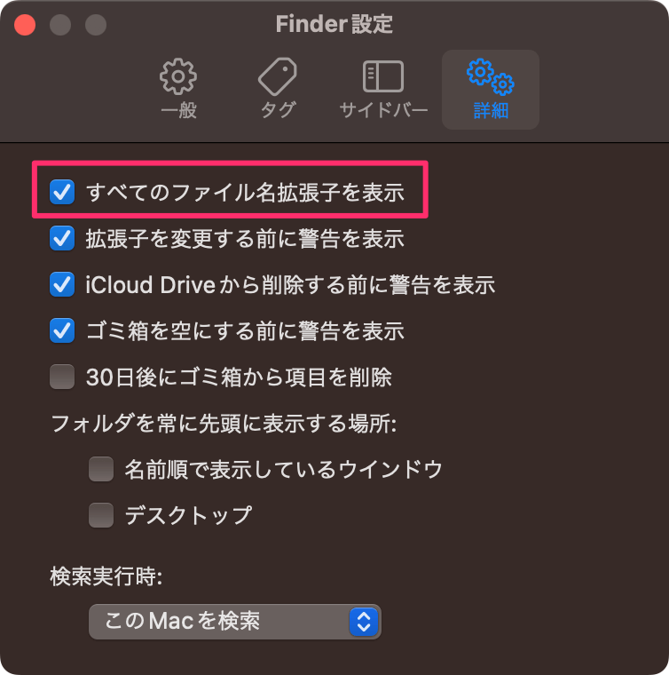Uncheck すべてのファイル名拡張子を表示 checkbox
Screen dimensions: 669x675
coord(62,192)
